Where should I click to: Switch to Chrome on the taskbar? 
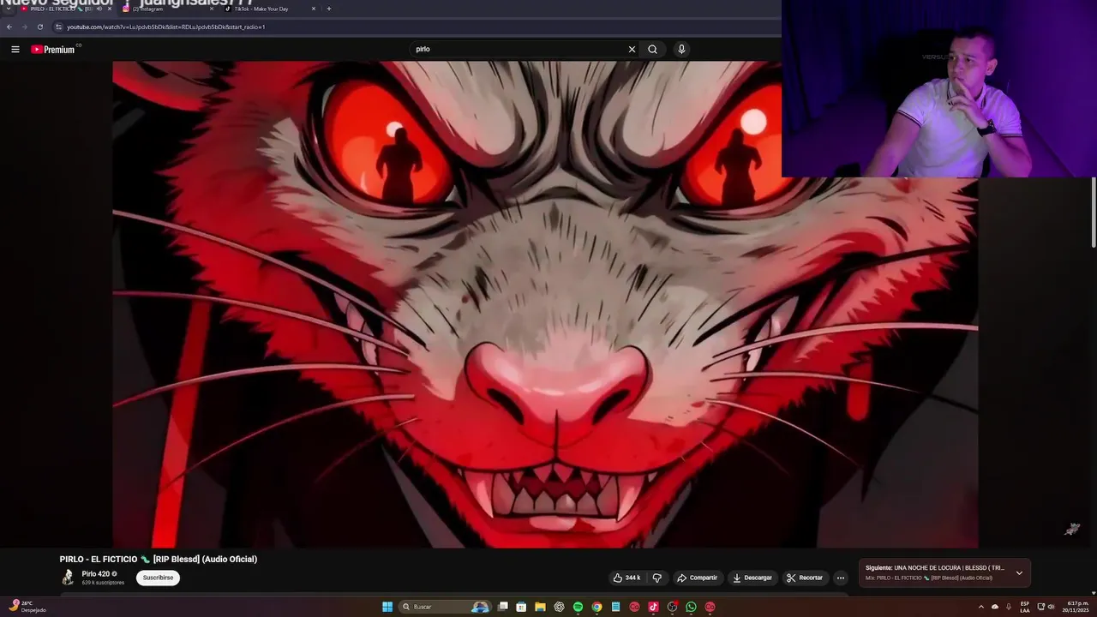point(596,607)
